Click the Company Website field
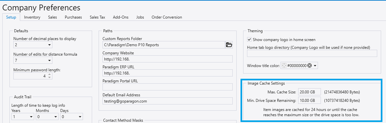This screenshot has width=386, height=123. coord(167,59)
